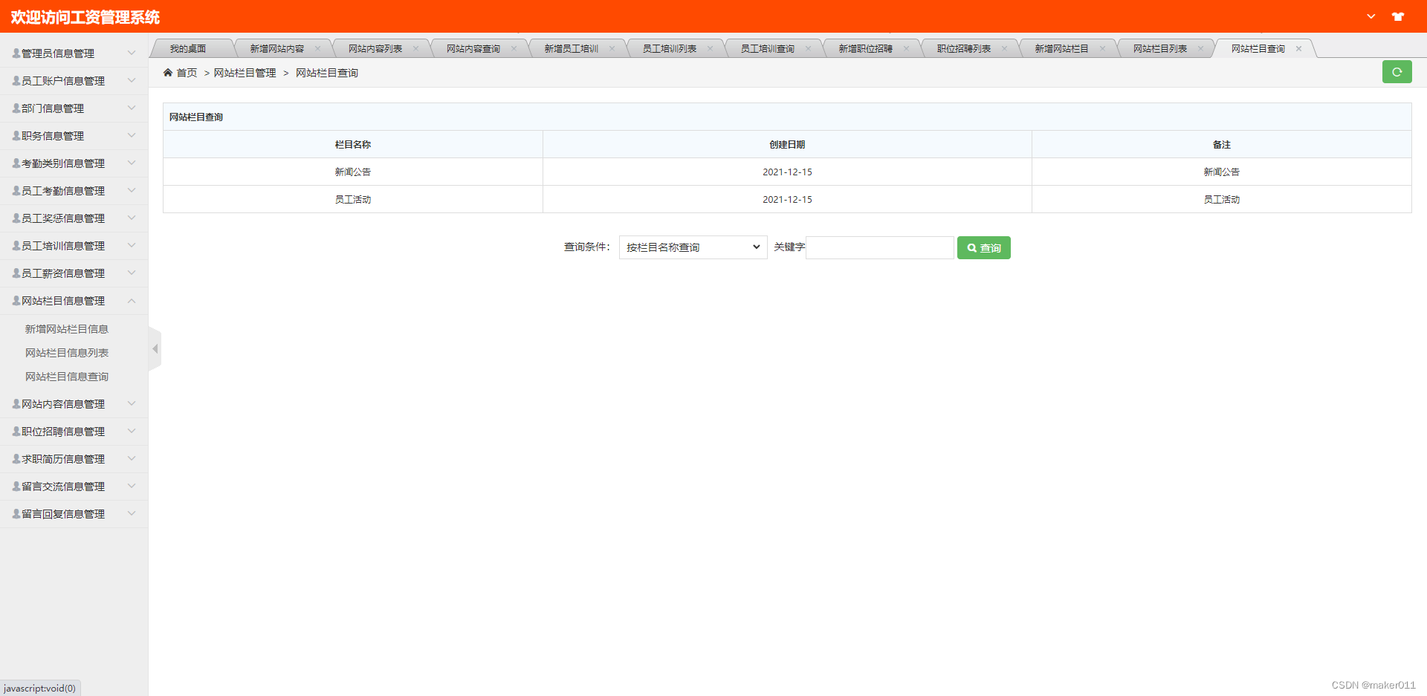Open 网站栏目信息查询 submenu item

click(67, 377)
